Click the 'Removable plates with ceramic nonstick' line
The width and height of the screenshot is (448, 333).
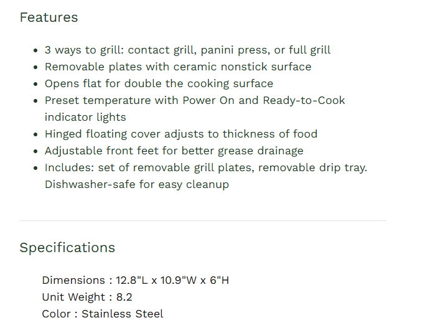click(177, 67)
